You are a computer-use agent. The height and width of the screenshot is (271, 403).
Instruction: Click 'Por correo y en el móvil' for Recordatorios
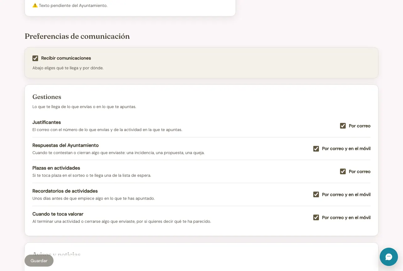click(346, 194)
